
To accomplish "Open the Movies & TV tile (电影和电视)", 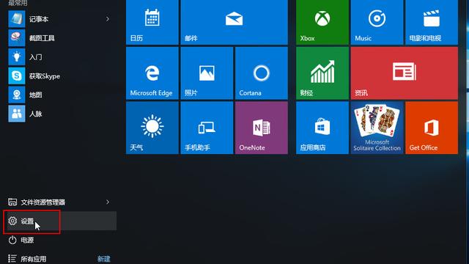I will pos(432,22).
